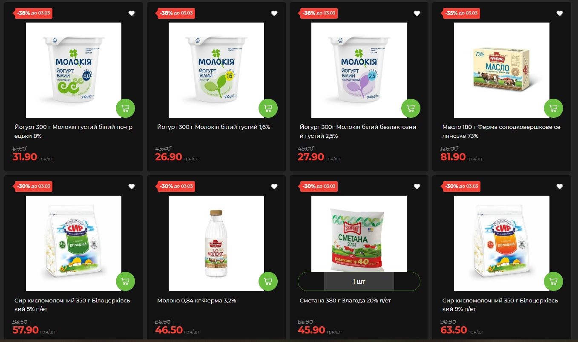Favorite the Молокія Greek yogurt 8%
This screenshot has width=578, height=342.
(132, 13)
